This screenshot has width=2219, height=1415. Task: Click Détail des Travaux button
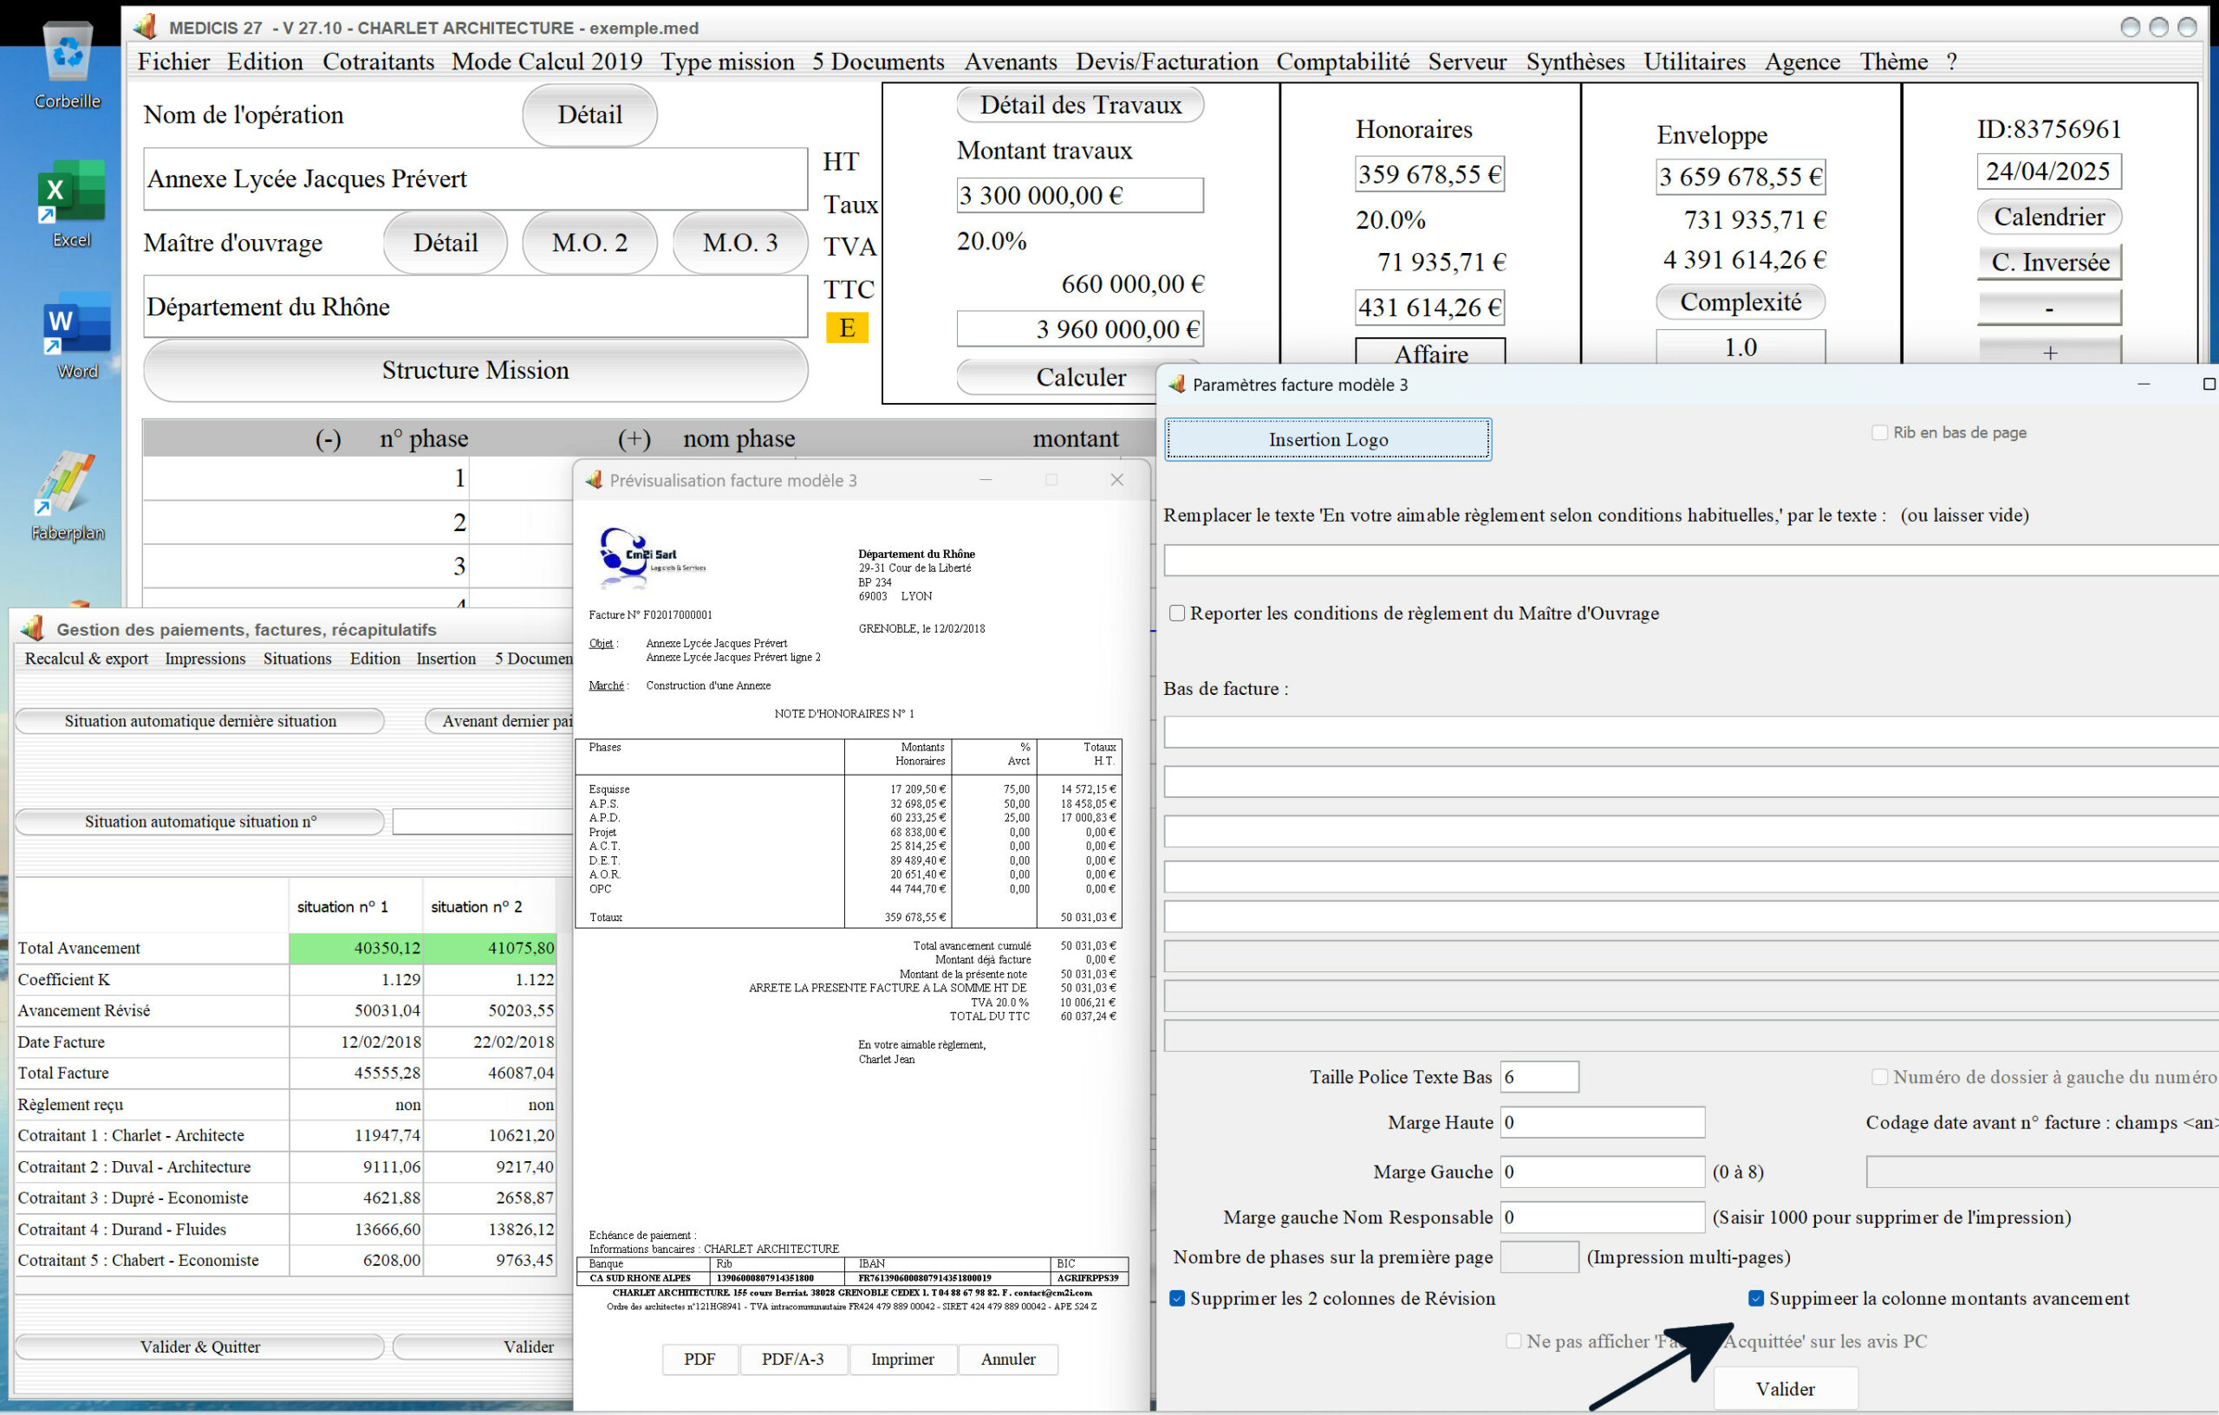click(x=1080, y=105)
